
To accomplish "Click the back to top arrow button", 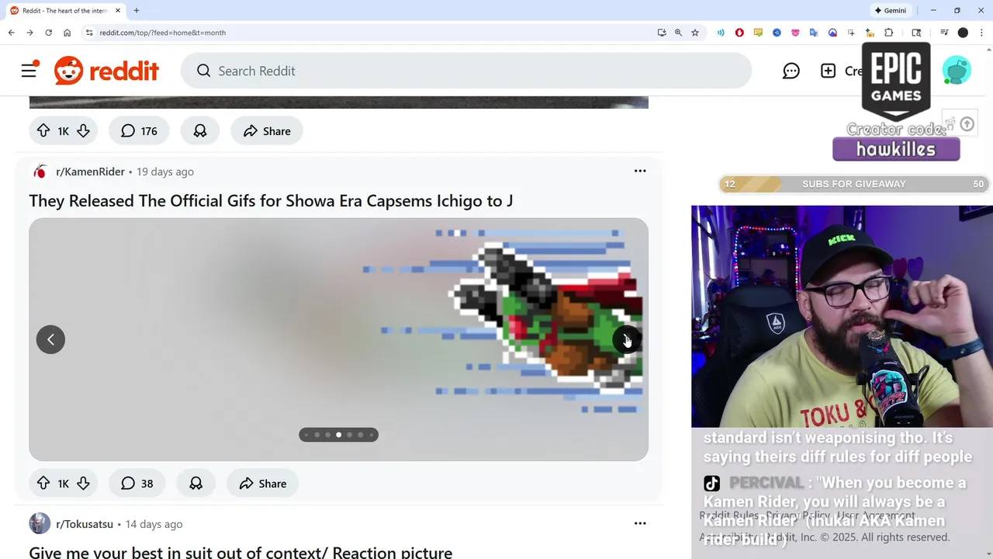I will pyautogui.click(x=967, y=124).
